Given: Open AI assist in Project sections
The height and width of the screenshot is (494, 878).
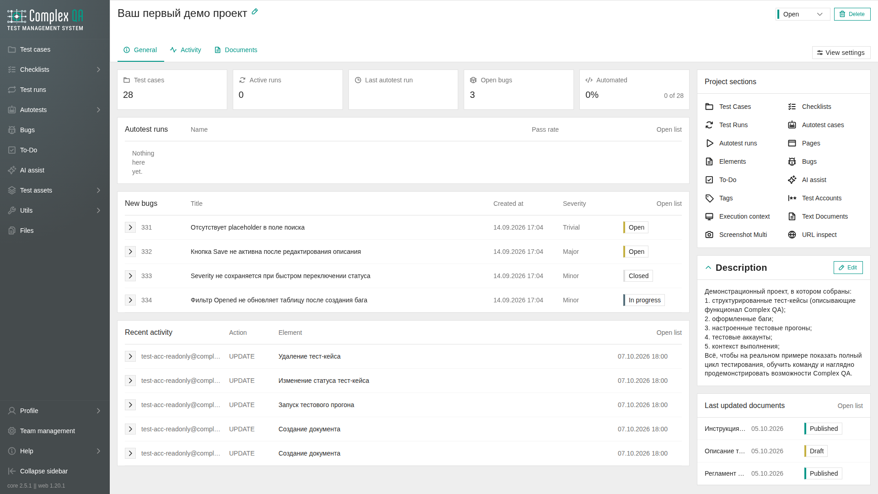Looking at the screenshot, I should [x=807, y=180].
